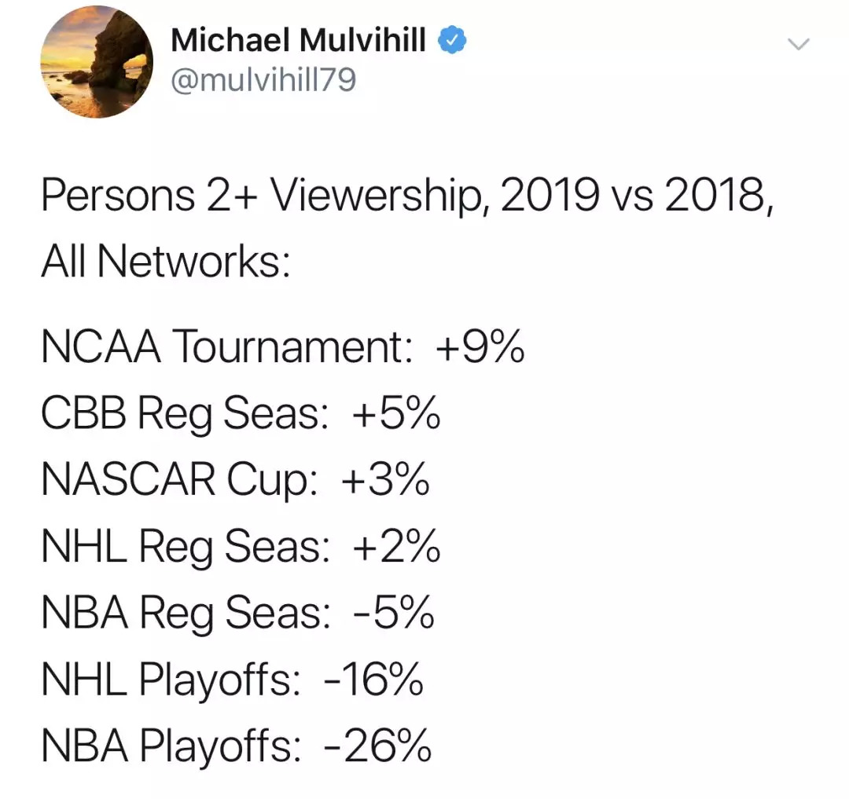
Task: Click the +2% value
Action: pyautogui.click(x=396, y=548)
